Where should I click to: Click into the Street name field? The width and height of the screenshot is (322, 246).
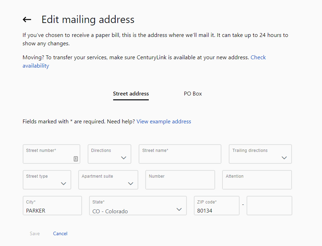pos(180,154)
